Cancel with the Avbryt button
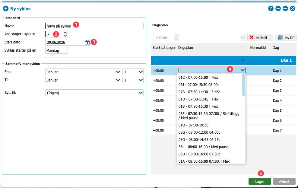Viewport: 298px width, 188px height. (284, 182)
